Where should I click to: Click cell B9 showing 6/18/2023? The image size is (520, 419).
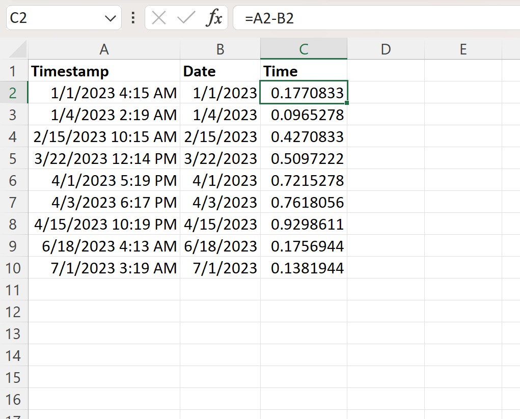point(220,246)
